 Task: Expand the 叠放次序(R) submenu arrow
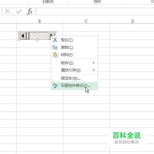tap(94, 70)
